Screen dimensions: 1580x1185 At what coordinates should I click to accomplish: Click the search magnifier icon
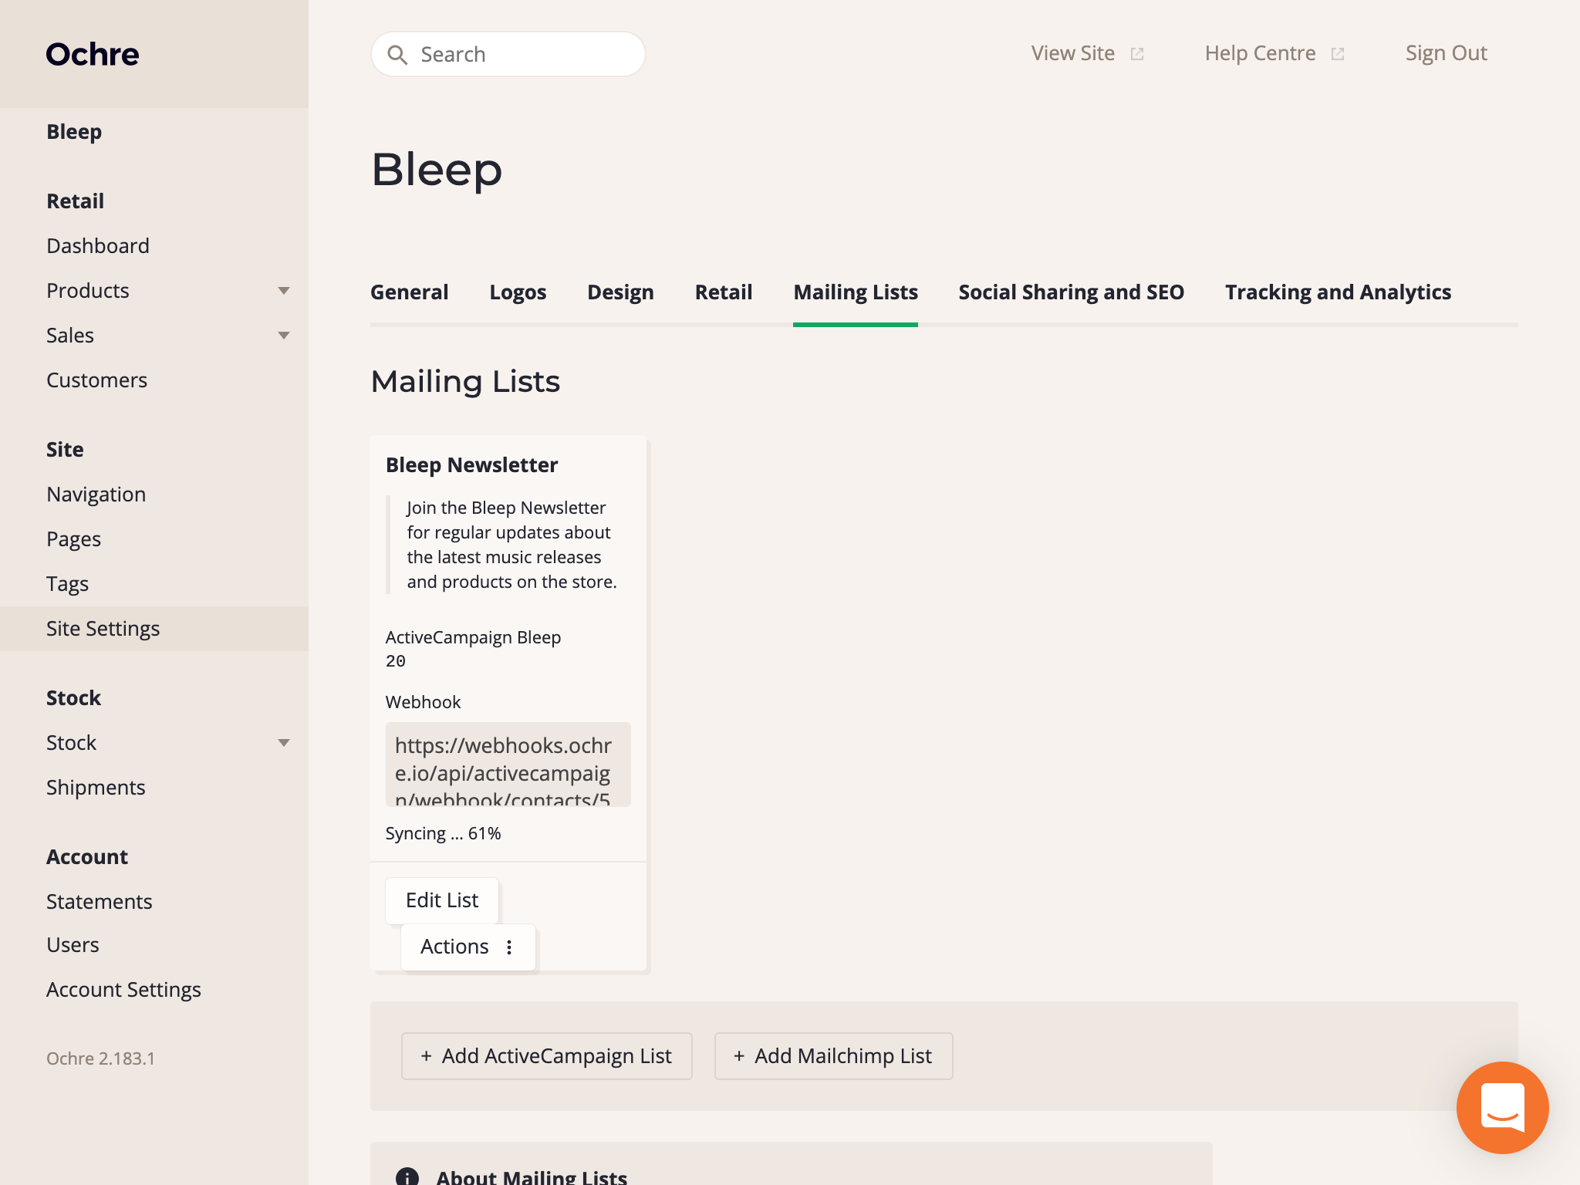tap(397, 55)
